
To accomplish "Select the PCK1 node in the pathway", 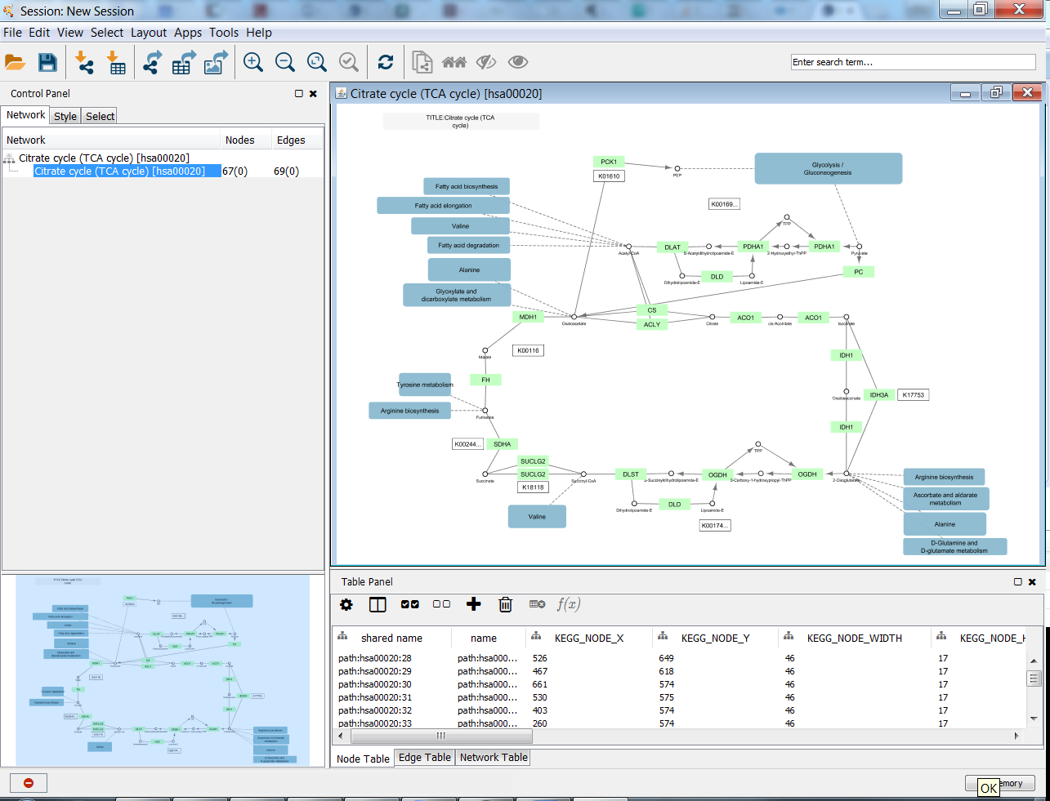I will (x=609, y=162).
